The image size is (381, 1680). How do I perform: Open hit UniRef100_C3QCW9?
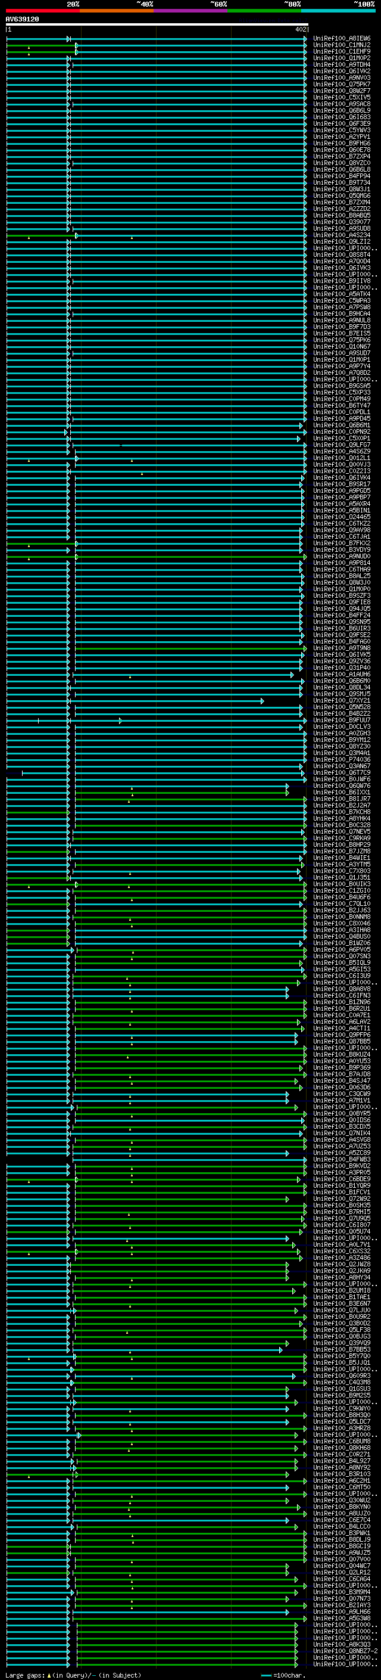(342, 1094)
